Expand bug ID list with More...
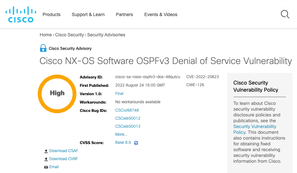The height and width of the screenshot is (173, 297). pyautogui.click(x=121, y=134)
